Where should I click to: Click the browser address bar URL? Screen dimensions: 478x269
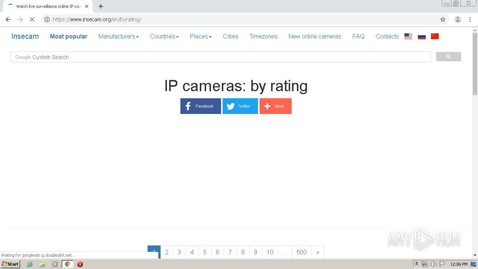pyautogui.click(x=97, y=19)
